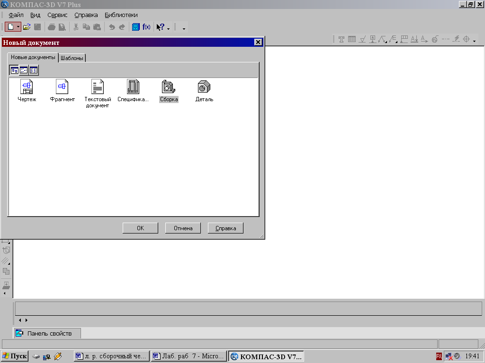Switch to small icons list view

(24, 70)
